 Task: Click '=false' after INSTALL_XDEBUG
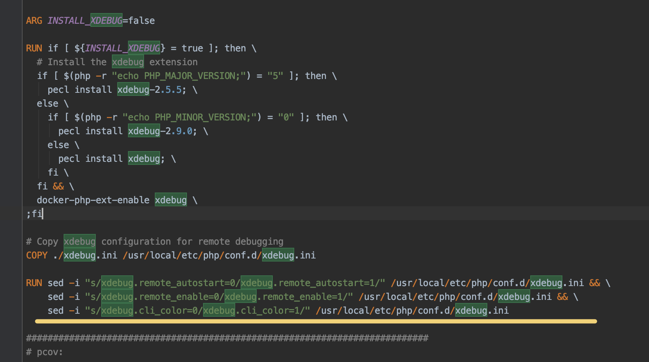tap(139, 21)
